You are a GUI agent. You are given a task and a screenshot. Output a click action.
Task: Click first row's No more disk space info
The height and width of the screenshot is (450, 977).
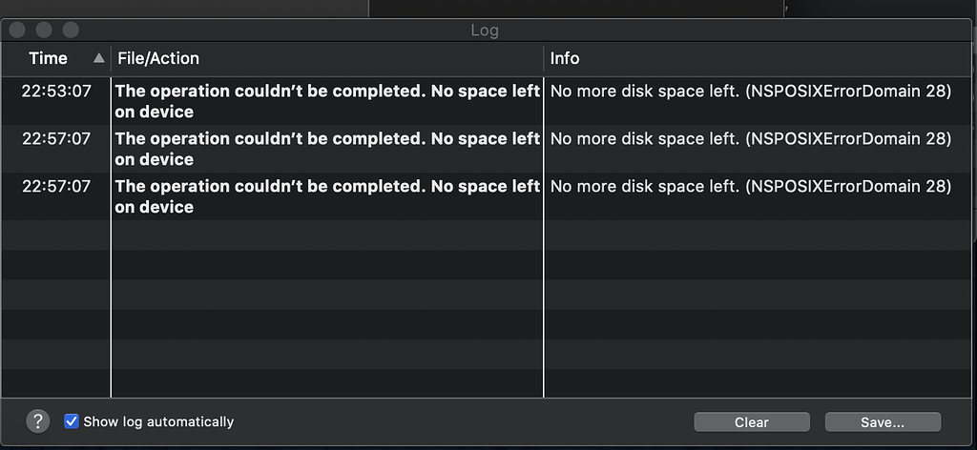[x=645, y=92]
